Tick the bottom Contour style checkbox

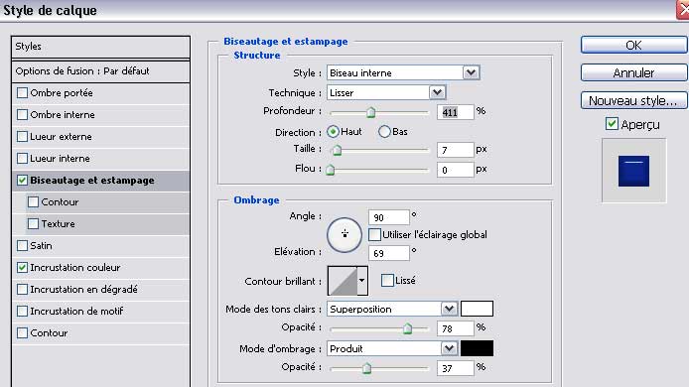click(x=22, y=333)
